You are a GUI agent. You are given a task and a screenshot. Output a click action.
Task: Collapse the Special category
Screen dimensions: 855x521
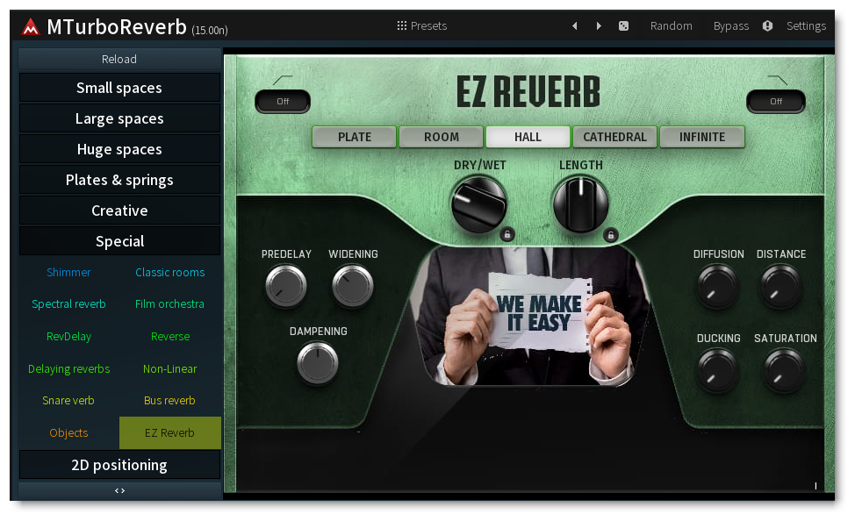pos(119,241)
